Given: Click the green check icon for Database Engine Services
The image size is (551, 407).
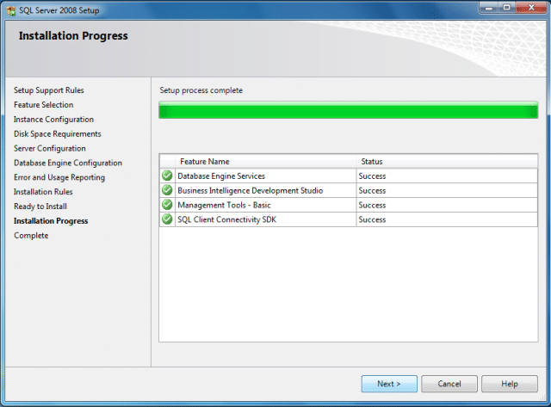Looking at the screenshot, I should tap(167, 176).
